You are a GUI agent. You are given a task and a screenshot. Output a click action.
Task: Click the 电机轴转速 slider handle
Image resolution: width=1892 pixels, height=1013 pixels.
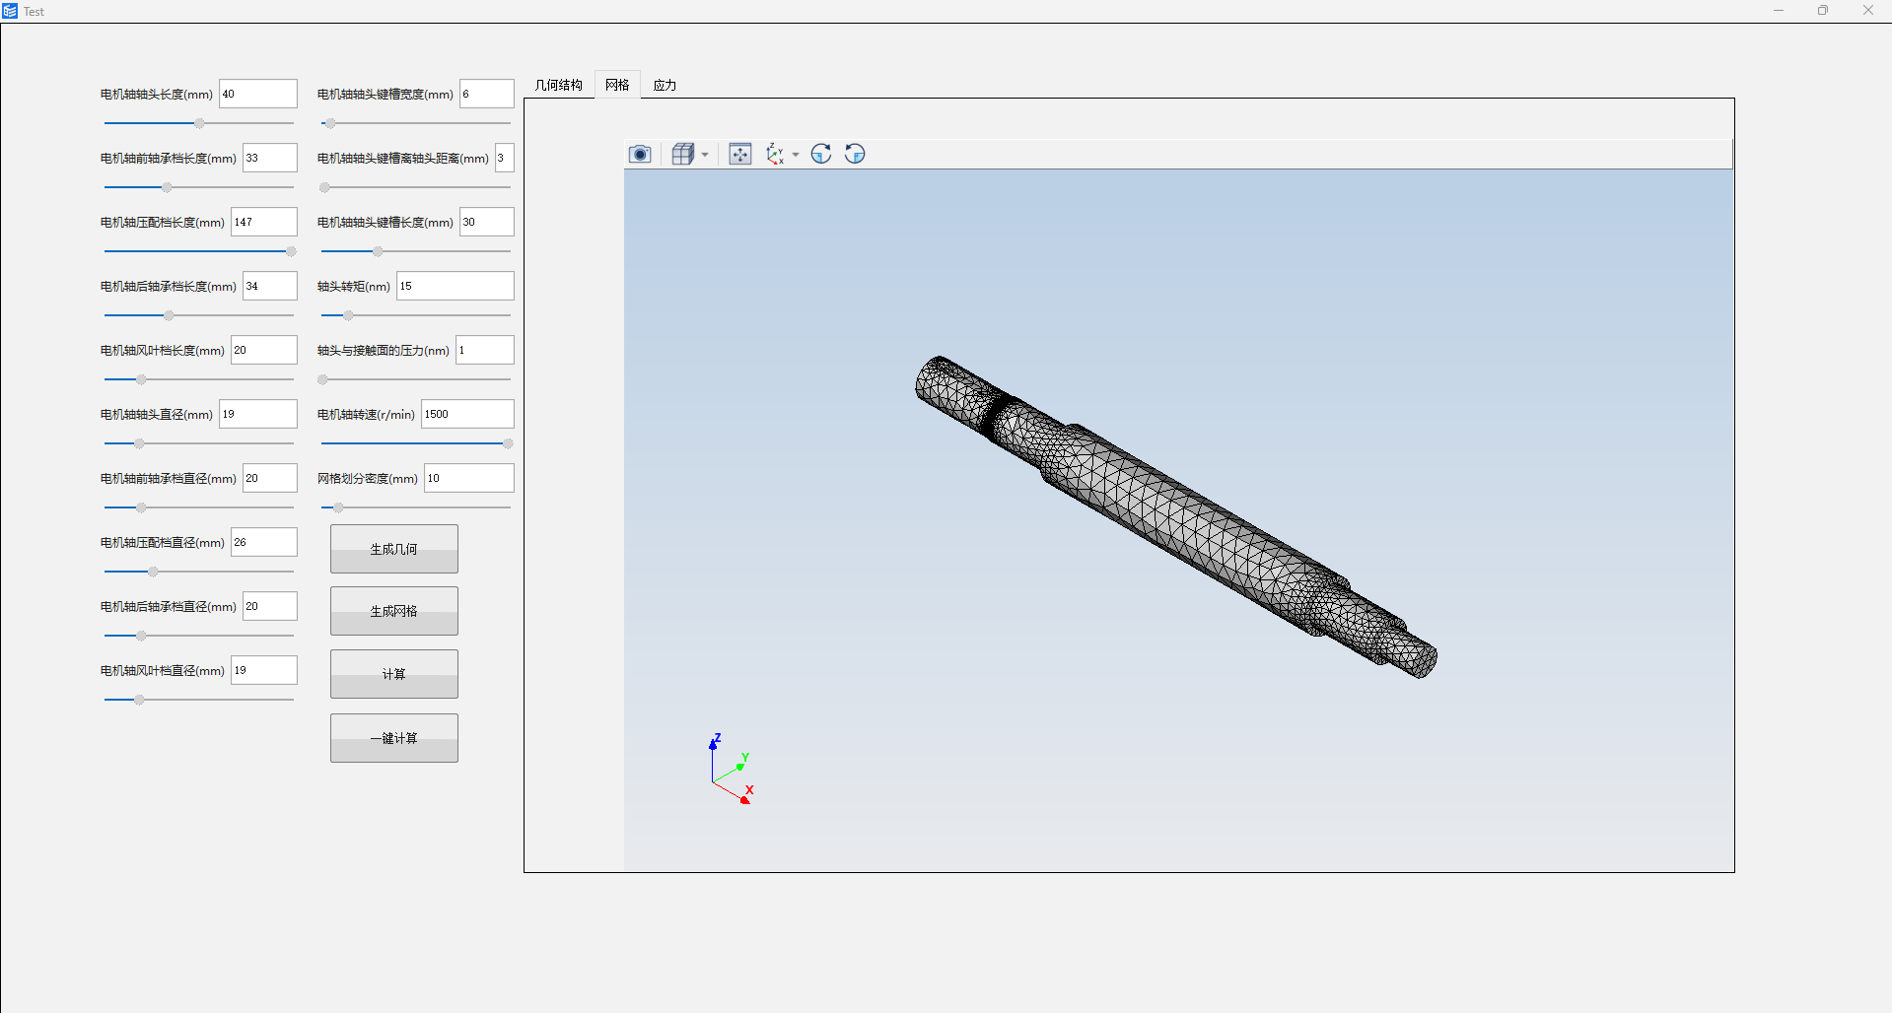tap(508, 443)
